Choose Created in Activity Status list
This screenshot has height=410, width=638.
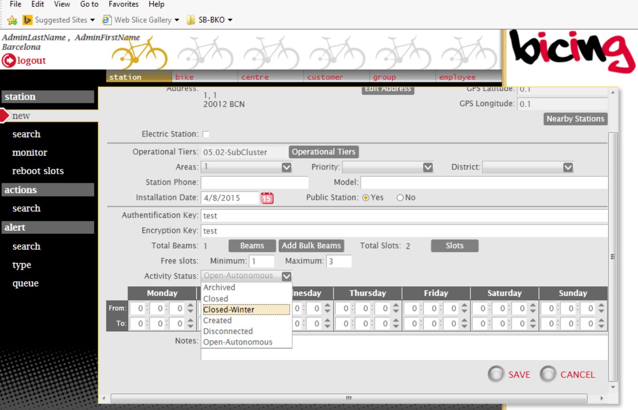(x=246, y=320)
